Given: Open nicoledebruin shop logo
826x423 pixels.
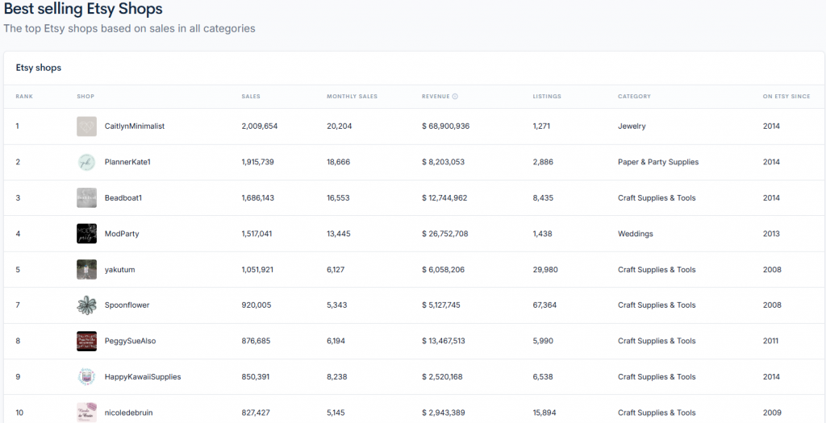Looking at the screenshot, I should click(86, 413).
